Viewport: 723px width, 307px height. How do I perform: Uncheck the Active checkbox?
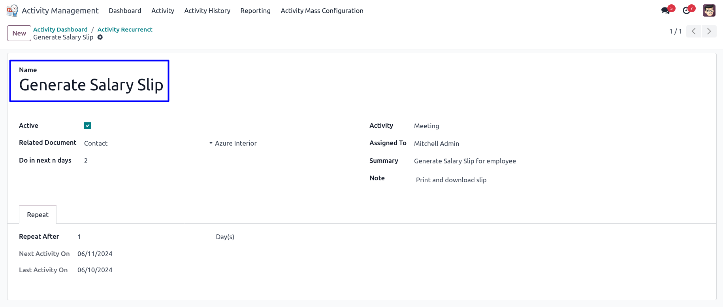pos(88,126)
